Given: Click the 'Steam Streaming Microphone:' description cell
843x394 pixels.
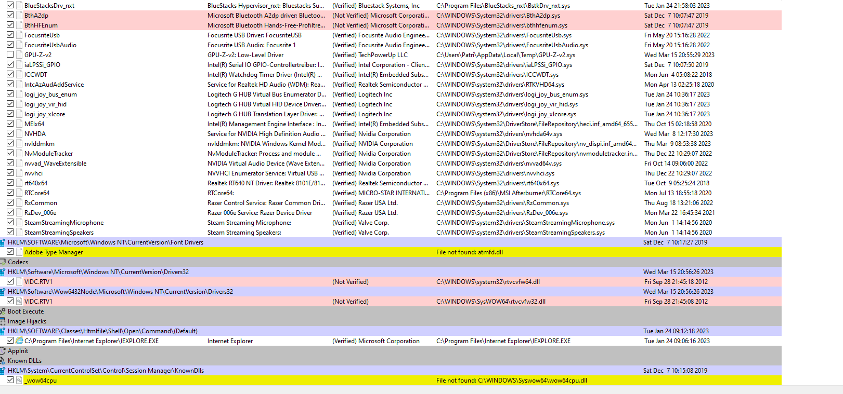Looking at the screenshot, I should tap(249, 223).
